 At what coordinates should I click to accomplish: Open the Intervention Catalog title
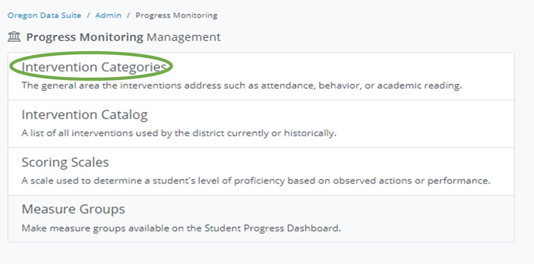pos(84,115)
